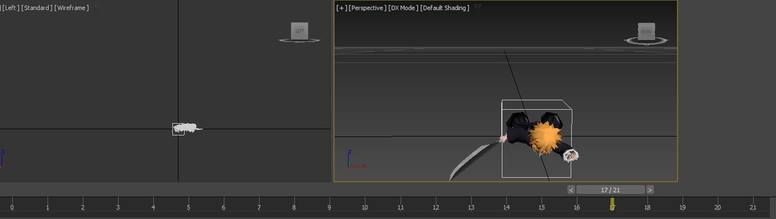
Task: Open the [Wireframe] shading menu in Left viewport
Action: pyautogui.click(x=72, y=8)
